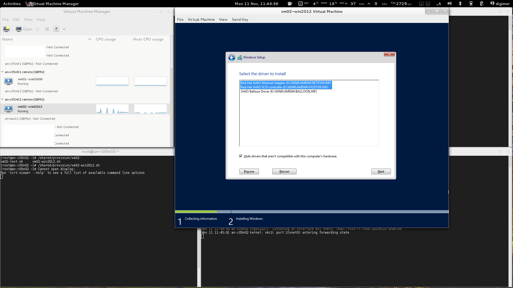Click the left terminal window scrollbar
Screen dimensions: 513x288
point(199,277)
